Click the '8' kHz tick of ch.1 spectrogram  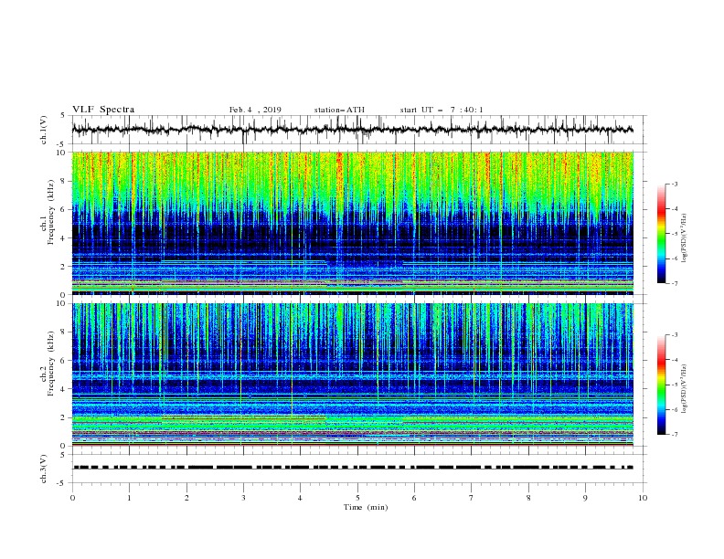tap(63, 181)
